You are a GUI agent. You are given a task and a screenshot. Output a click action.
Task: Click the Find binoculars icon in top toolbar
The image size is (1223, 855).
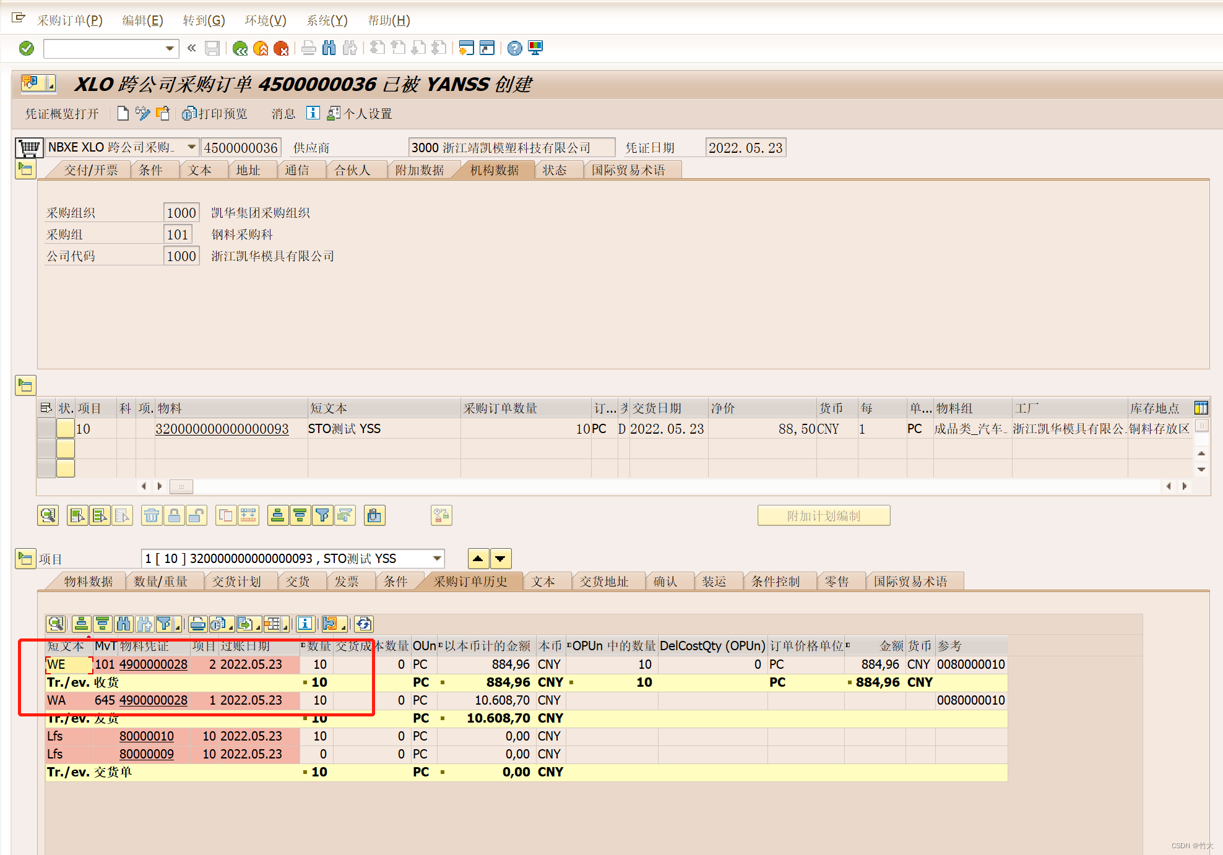(329, 48)
